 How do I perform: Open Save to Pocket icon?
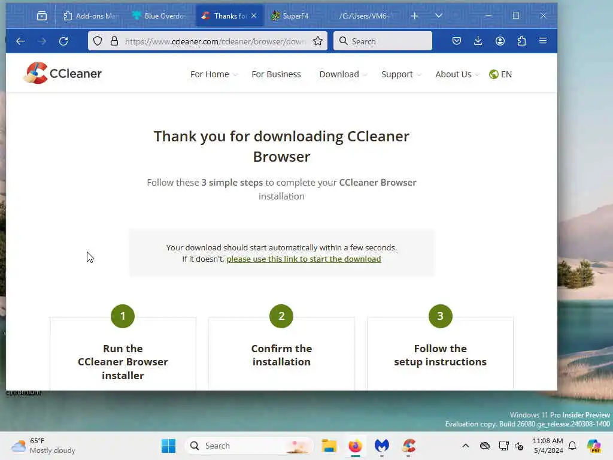coord(457,41)
